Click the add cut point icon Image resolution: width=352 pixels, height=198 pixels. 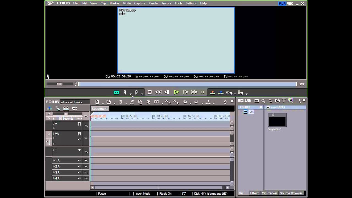click(x=208, y=102)
